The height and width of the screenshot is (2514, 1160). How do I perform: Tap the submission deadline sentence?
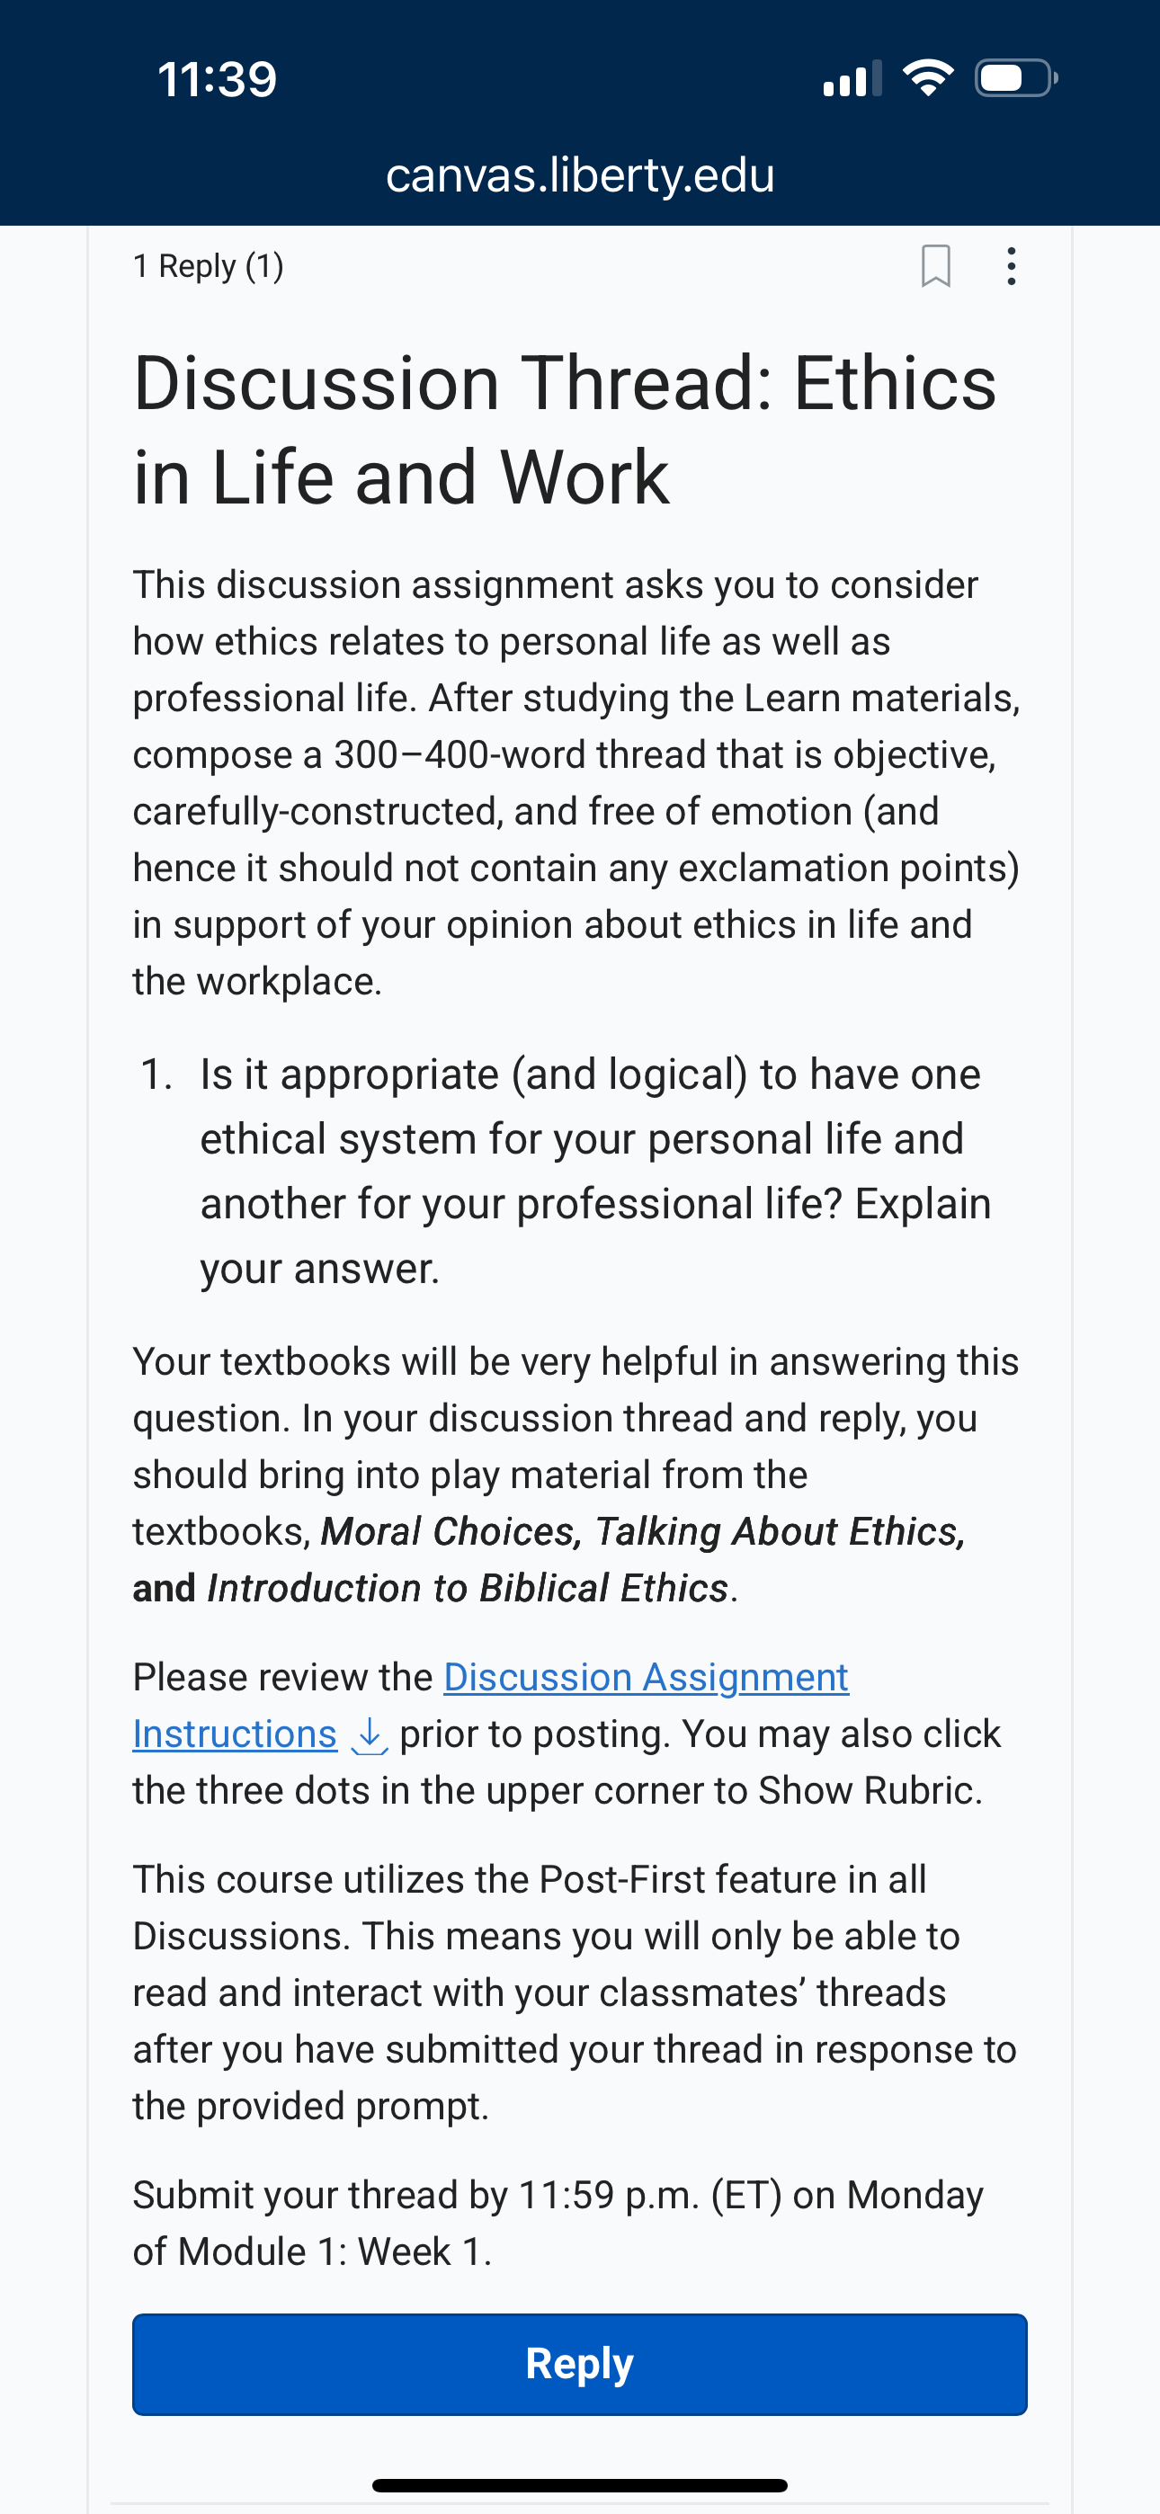click(558, 2222)
